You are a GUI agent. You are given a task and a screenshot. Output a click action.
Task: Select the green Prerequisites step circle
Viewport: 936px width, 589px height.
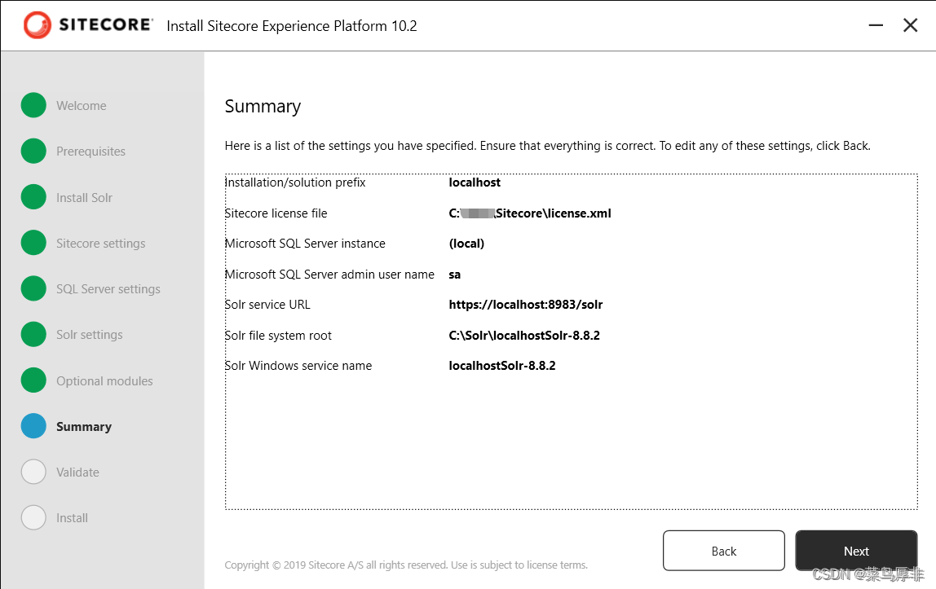[x=33, y=151]
